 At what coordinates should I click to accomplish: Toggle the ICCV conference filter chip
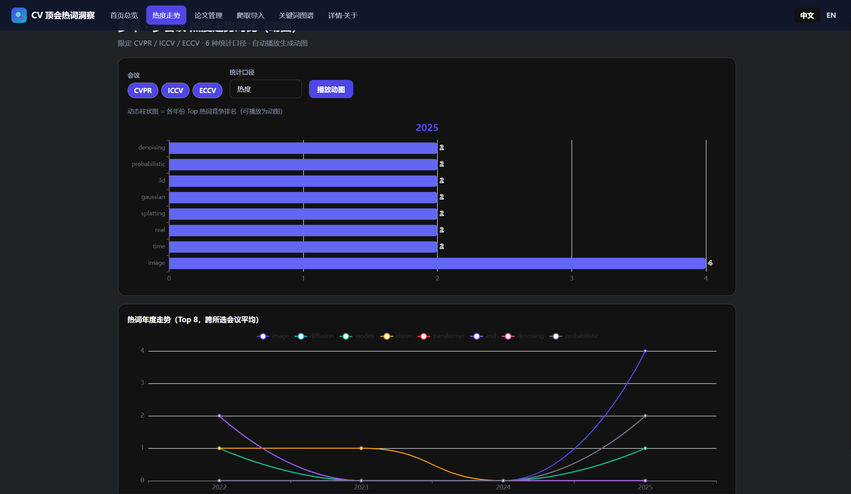click(175, 91)
